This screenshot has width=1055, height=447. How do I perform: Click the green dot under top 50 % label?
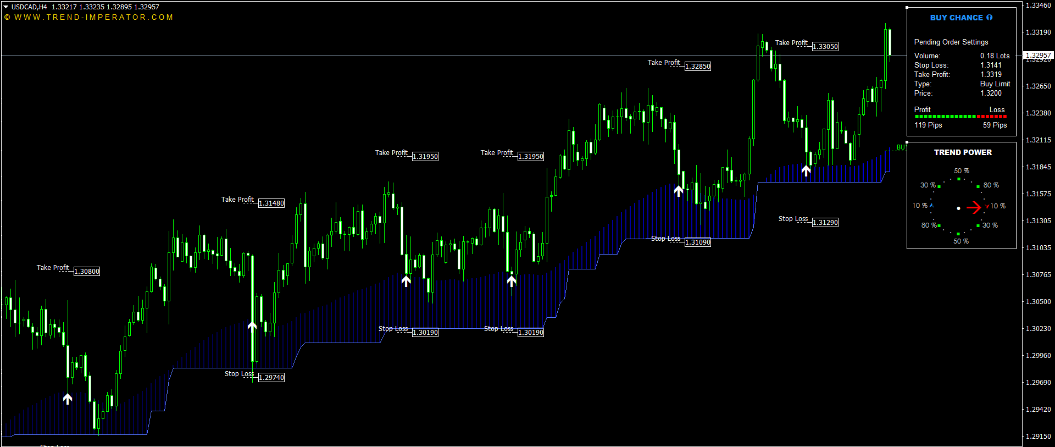pyautogui.click(x=959, y=179)
